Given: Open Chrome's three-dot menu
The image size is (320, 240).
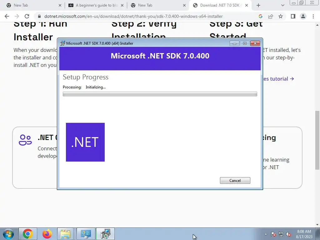Looking at the screenshot, I should tap(313, 16).
